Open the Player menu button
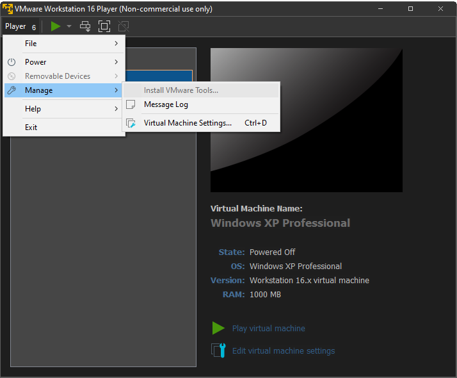Image resolution: width=457 pixels, height=378 pixels. coord(20,26)
